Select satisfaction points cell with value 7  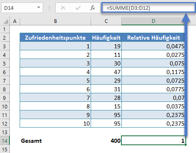(x=55, y=98)
